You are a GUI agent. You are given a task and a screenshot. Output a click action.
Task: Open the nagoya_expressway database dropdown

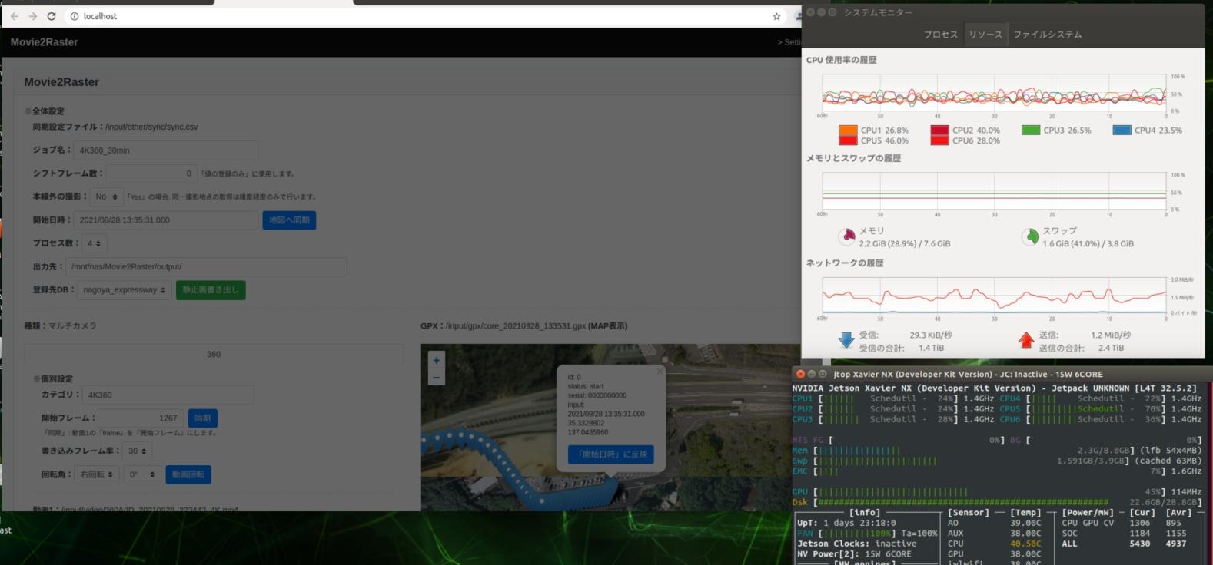[125, 290]
